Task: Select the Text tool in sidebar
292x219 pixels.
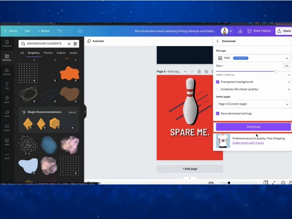Action: click(x=7, y=85)
